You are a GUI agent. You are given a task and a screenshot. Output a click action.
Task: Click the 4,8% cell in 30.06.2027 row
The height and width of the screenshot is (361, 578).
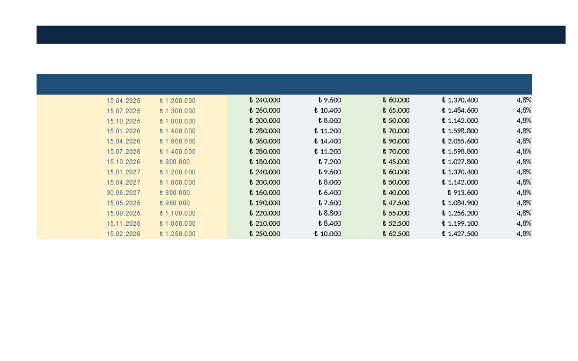pos(505,193)
